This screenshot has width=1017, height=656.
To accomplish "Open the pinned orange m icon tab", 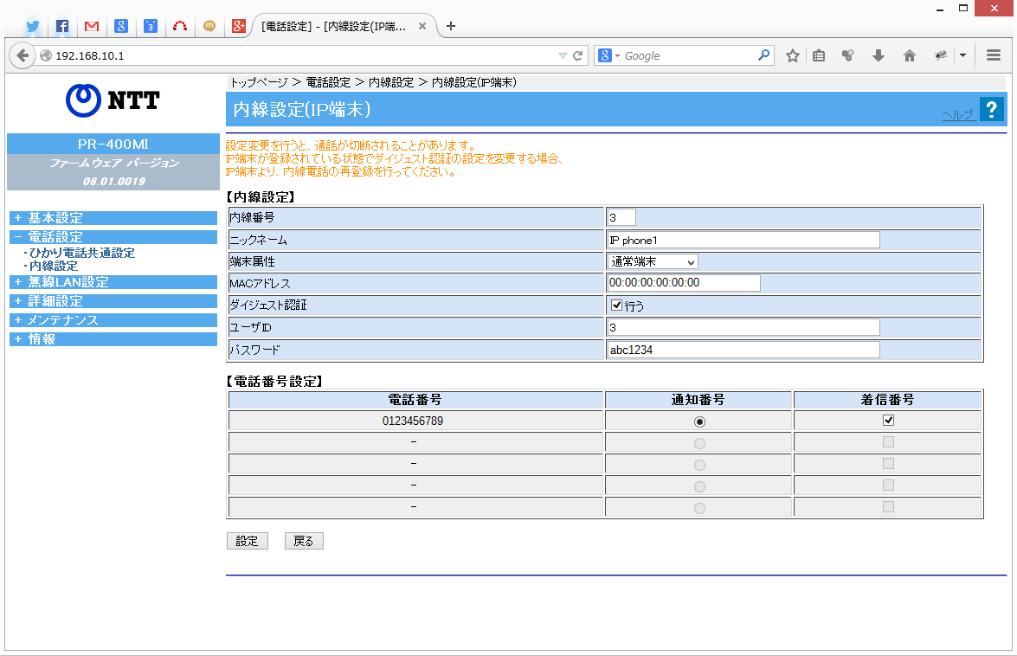I will (x=209, y=26).
